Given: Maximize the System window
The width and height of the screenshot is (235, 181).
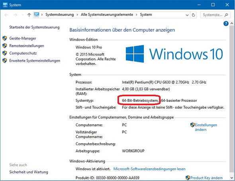Looking at the screenshot, I should point(213,5).
